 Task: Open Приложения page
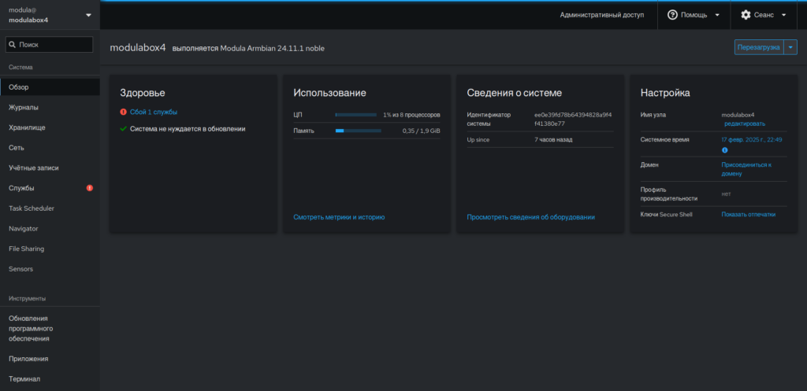pos(50,359)
